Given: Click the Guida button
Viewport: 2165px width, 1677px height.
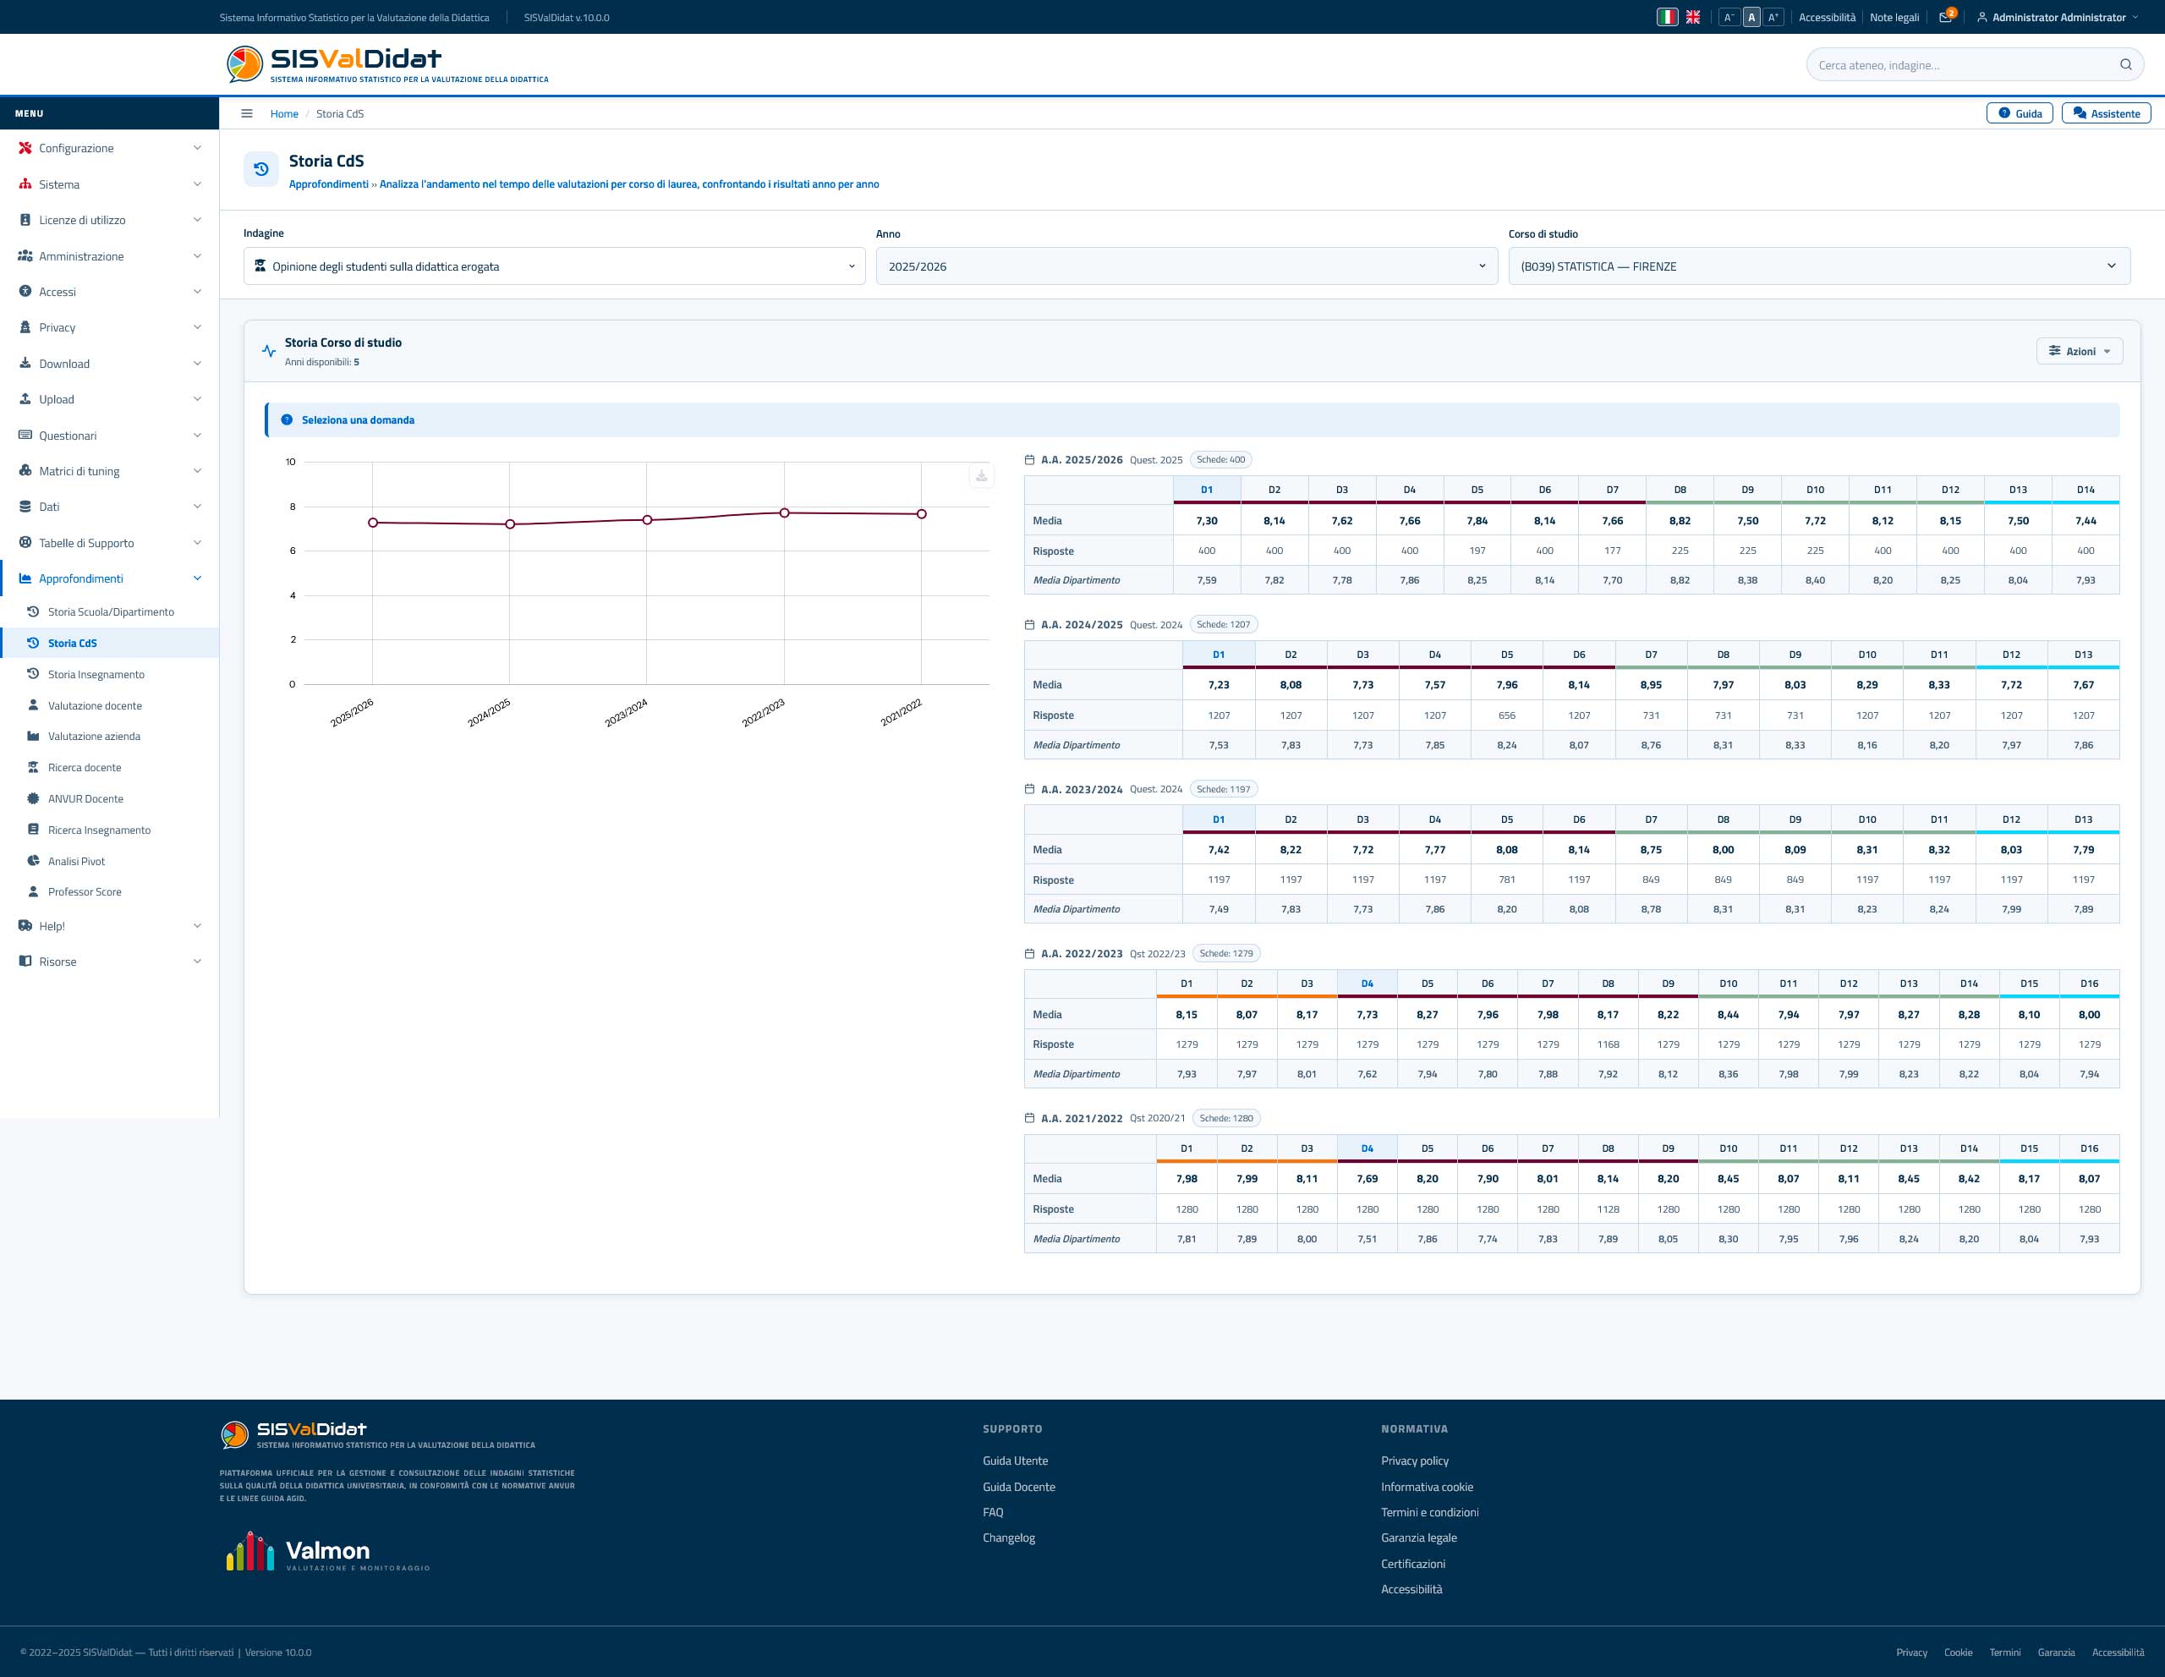Looking at the screenshot, I should point(2020,113).
